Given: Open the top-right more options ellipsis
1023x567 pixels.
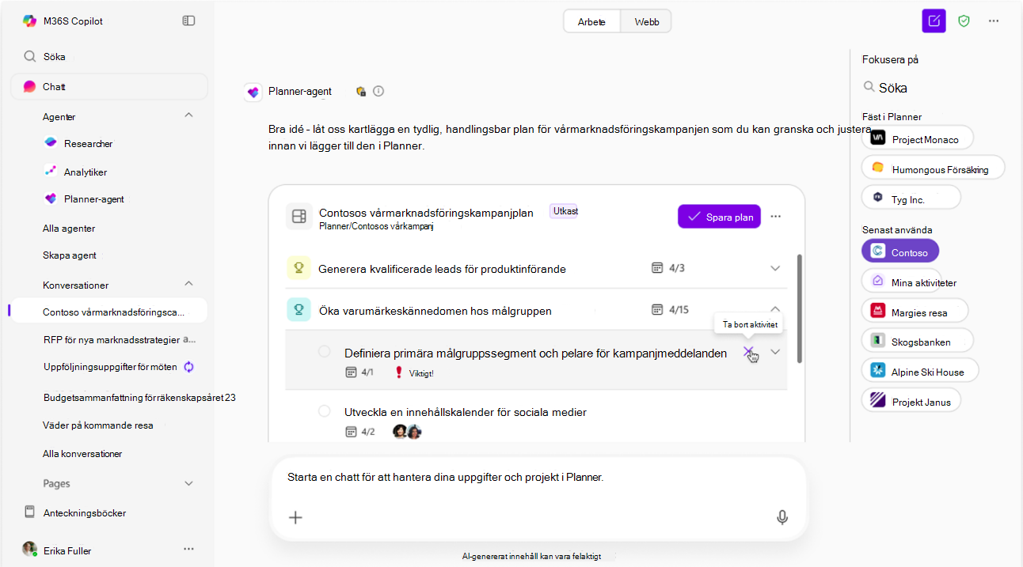Looking at the screenshot, I should 994,21.
